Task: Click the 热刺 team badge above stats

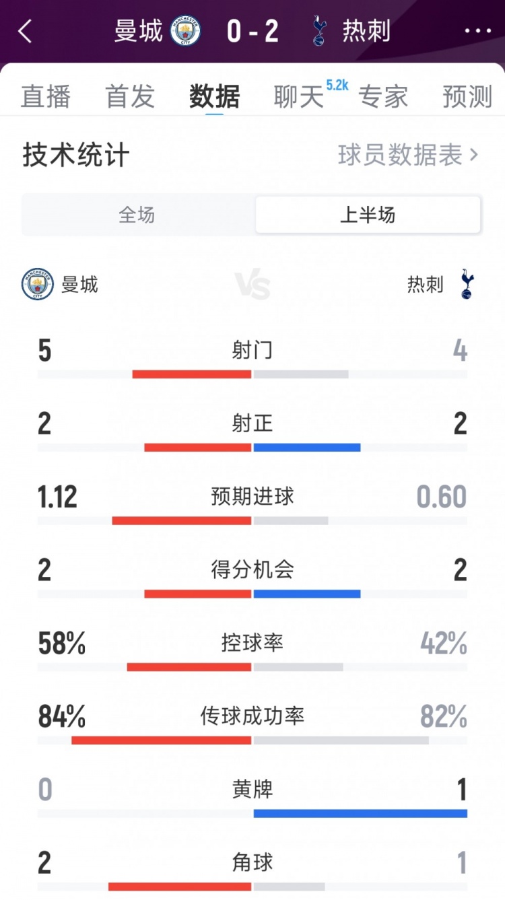Action: (x=468, y=284)
